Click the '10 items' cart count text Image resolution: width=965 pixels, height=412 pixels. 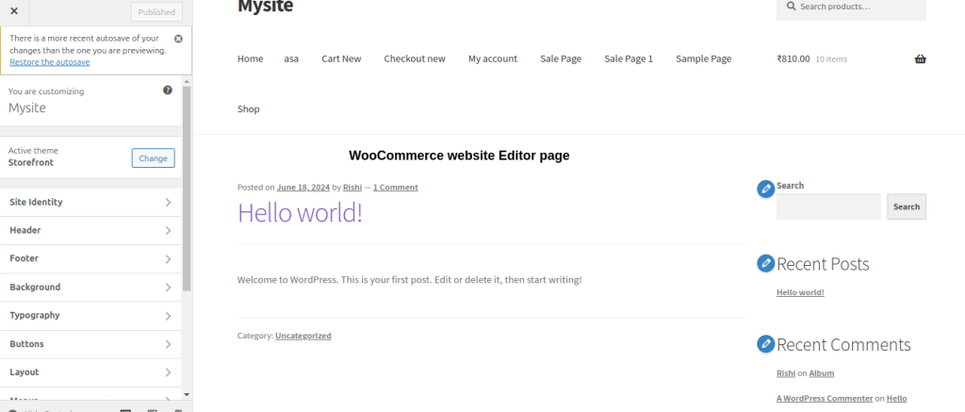coord(831,59)
